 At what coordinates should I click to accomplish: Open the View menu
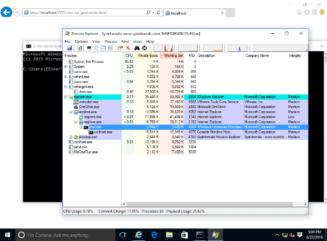tap(96, 41)
